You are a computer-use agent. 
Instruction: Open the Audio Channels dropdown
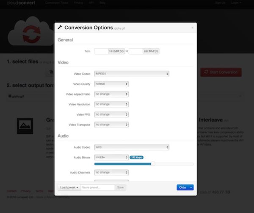111,172
